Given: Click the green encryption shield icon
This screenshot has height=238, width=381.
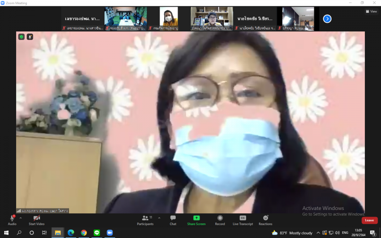Looking at the screenshot, I should [x=21, y=37].
